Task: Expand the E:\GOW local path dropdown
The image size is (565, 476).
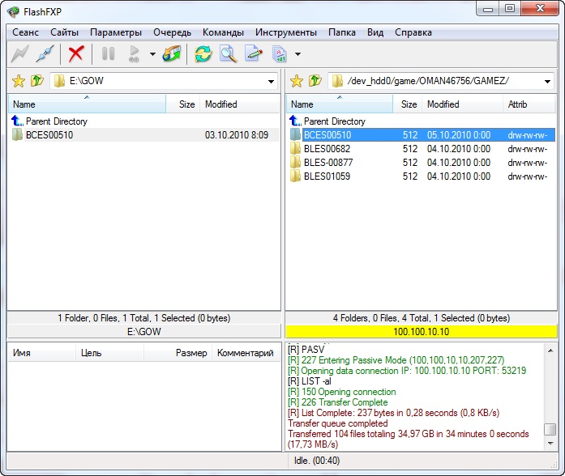Action: [272, 82]
